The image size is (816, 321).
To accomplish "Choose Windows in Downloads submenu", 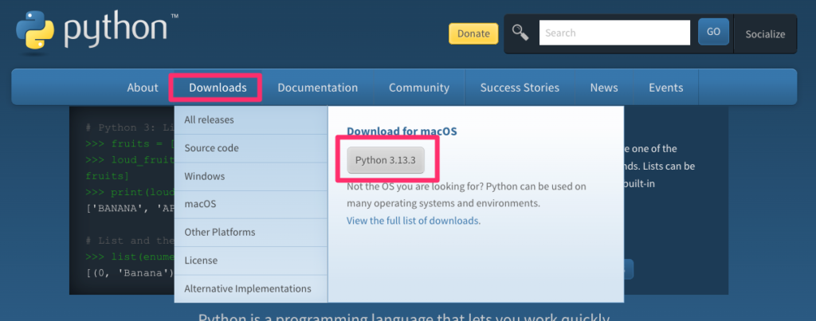I will pos(251,176).
